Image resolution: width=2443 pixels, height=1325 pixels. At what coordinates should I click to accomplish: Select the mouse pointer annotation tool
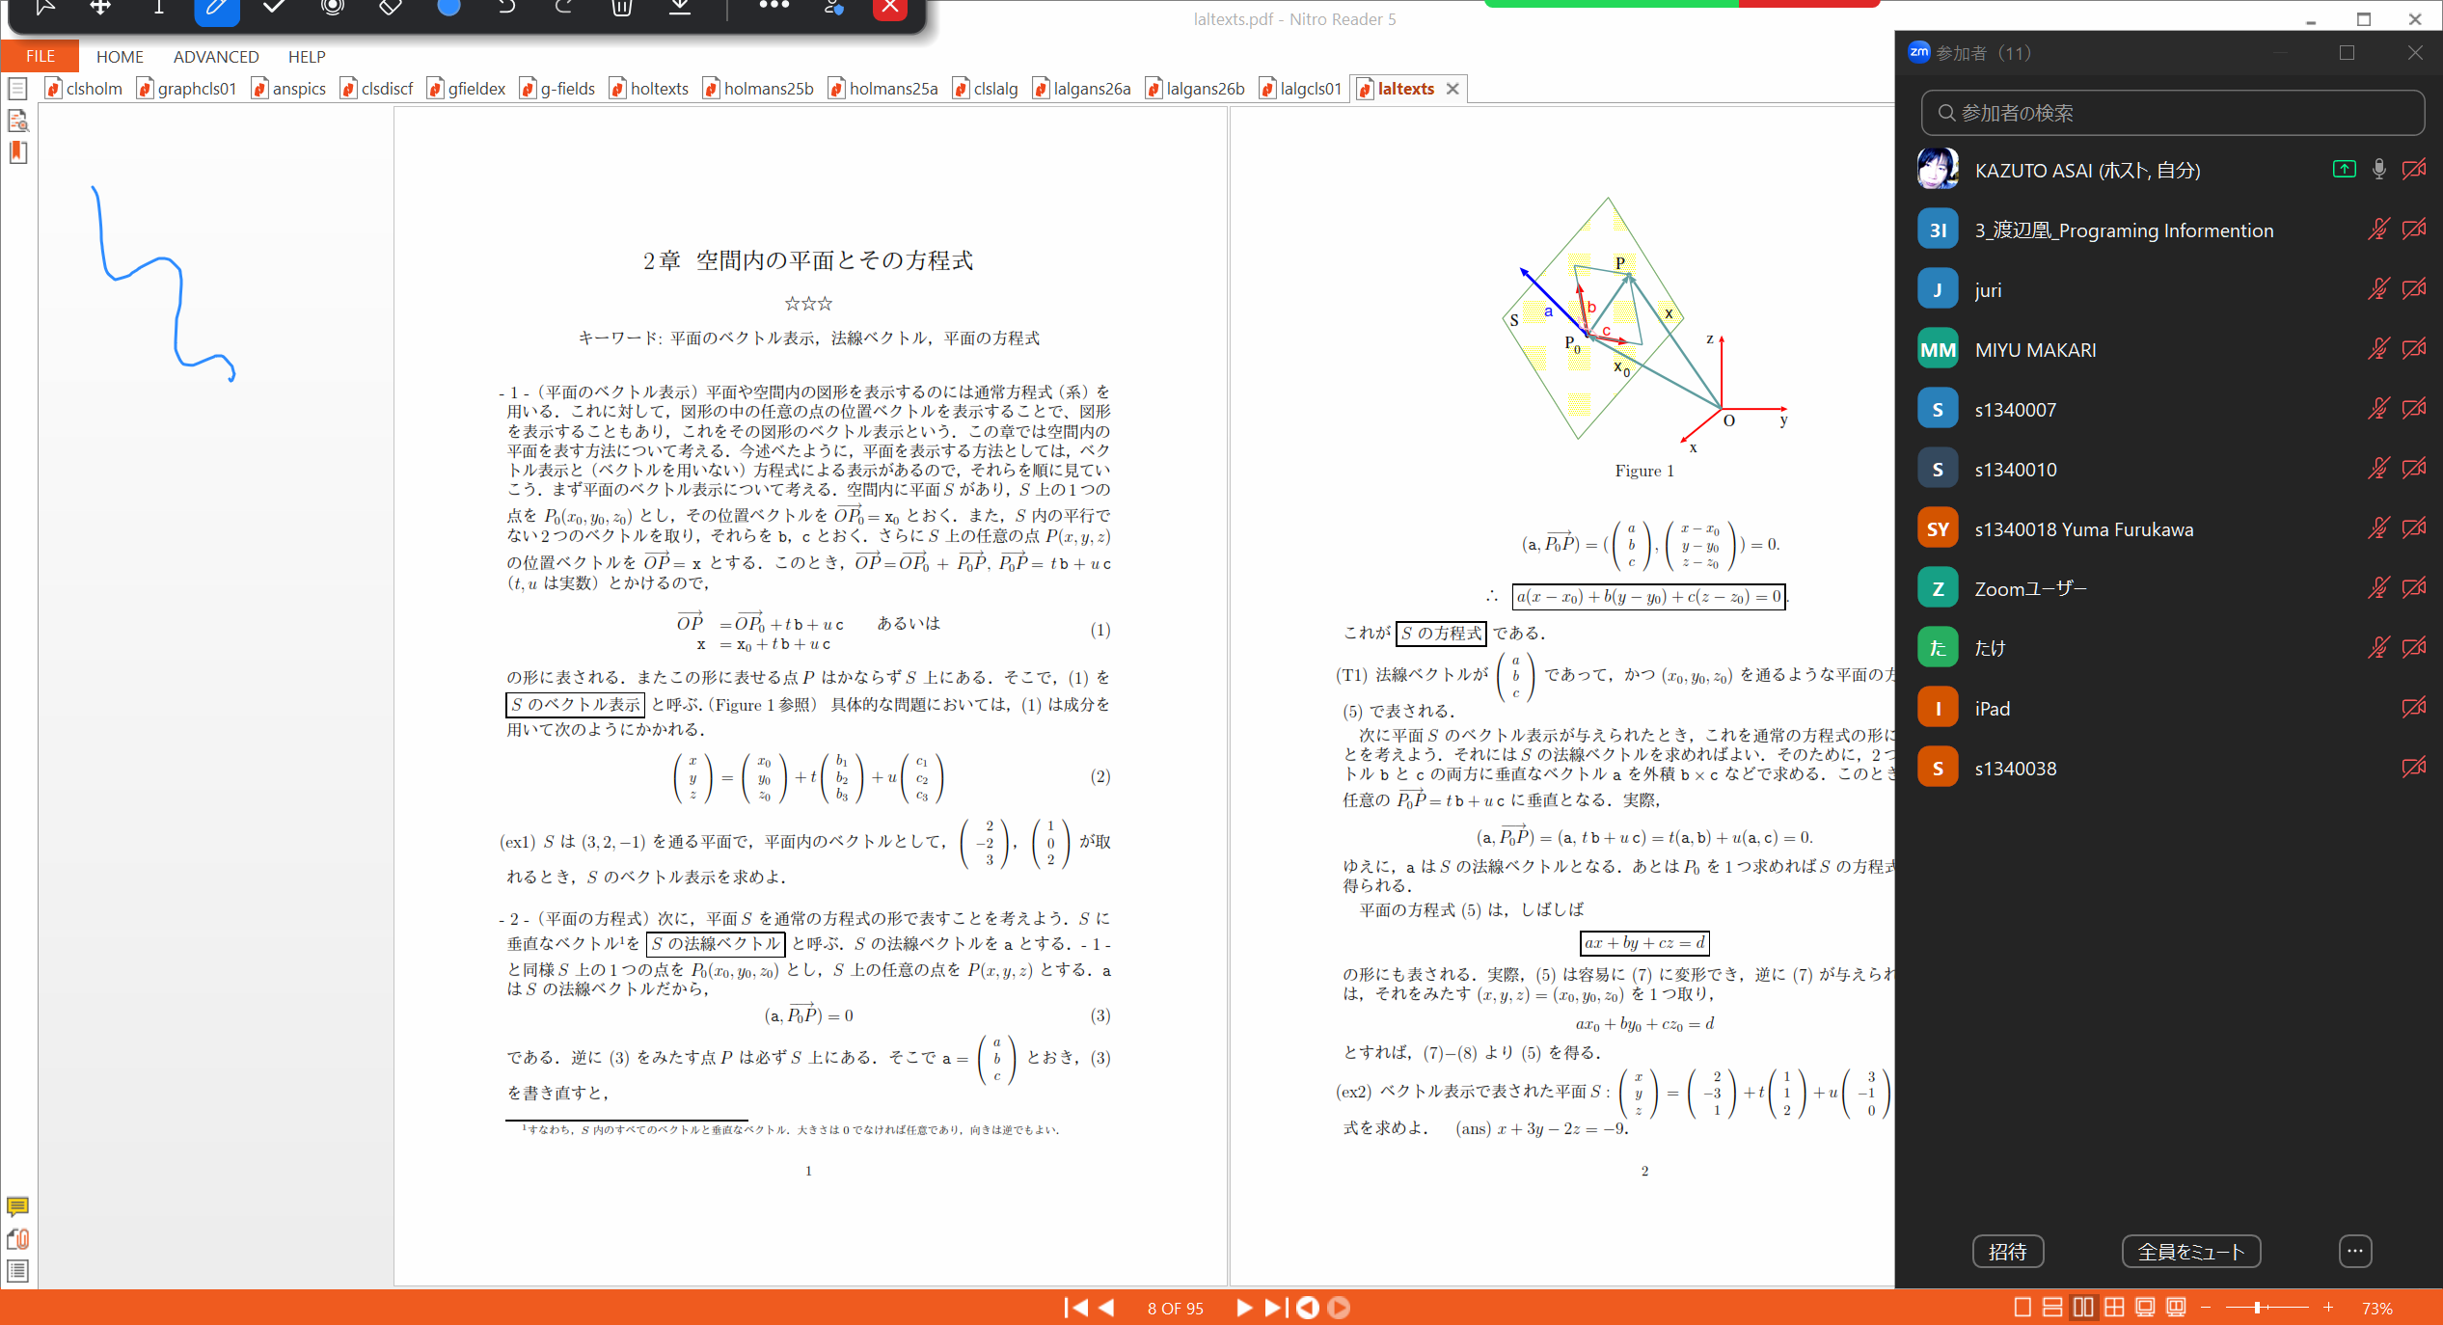(44, 8)
